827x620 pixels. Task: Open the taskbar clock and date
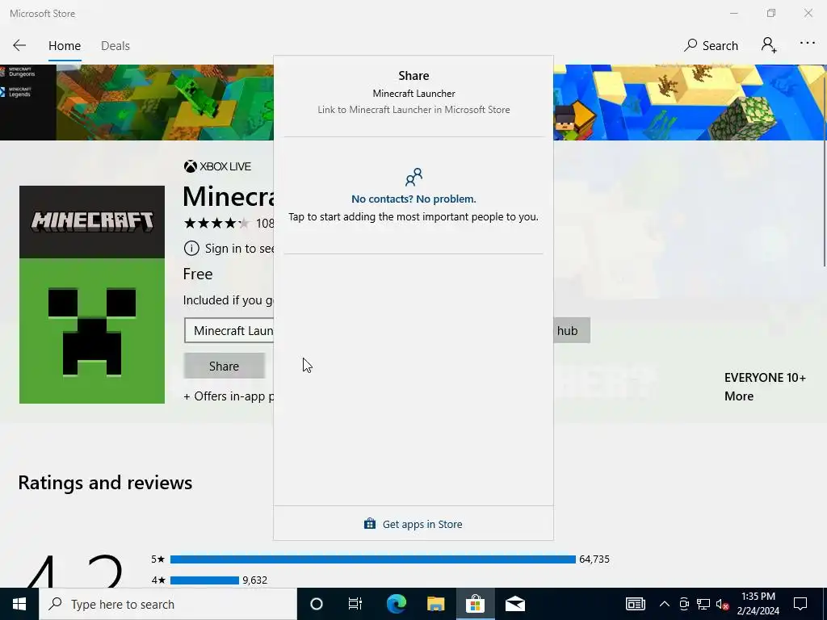[758, 604]
